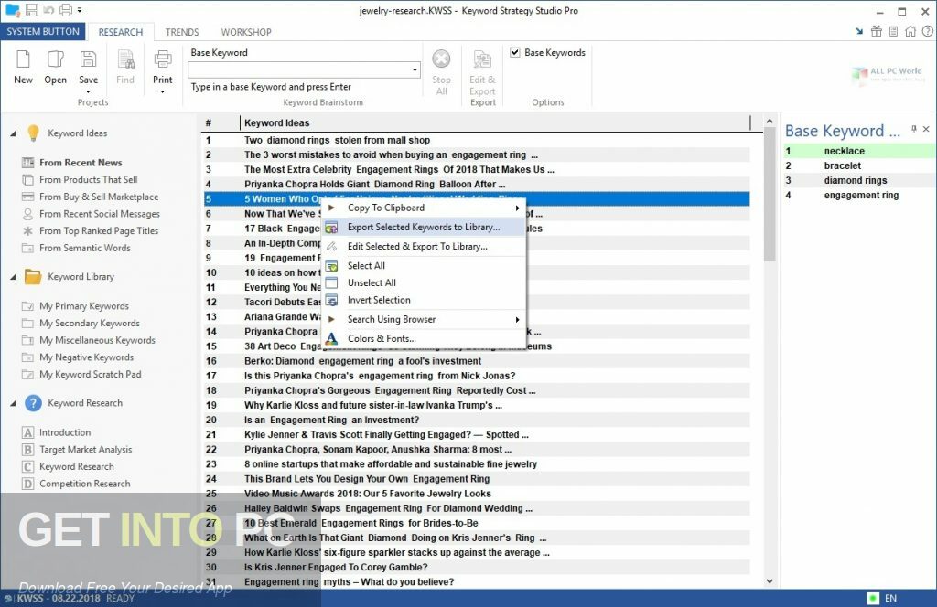937x607 pixels.
Task: Open the Introduction item A
Action: click(65, 432)
